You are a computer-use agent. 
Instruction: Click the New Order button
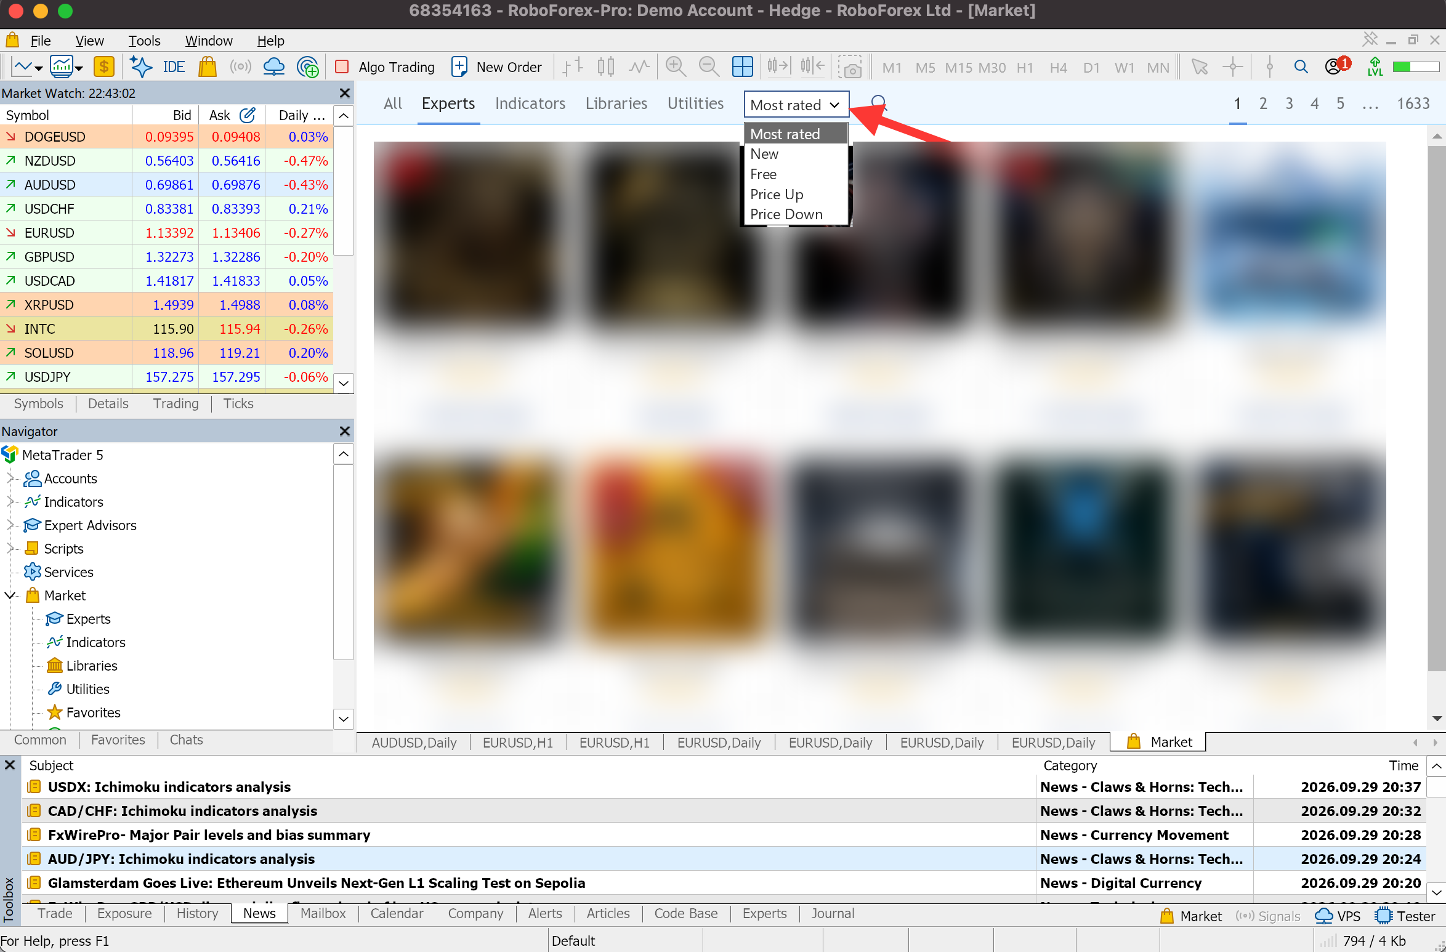pyautogui.click(x=497, y=67)
